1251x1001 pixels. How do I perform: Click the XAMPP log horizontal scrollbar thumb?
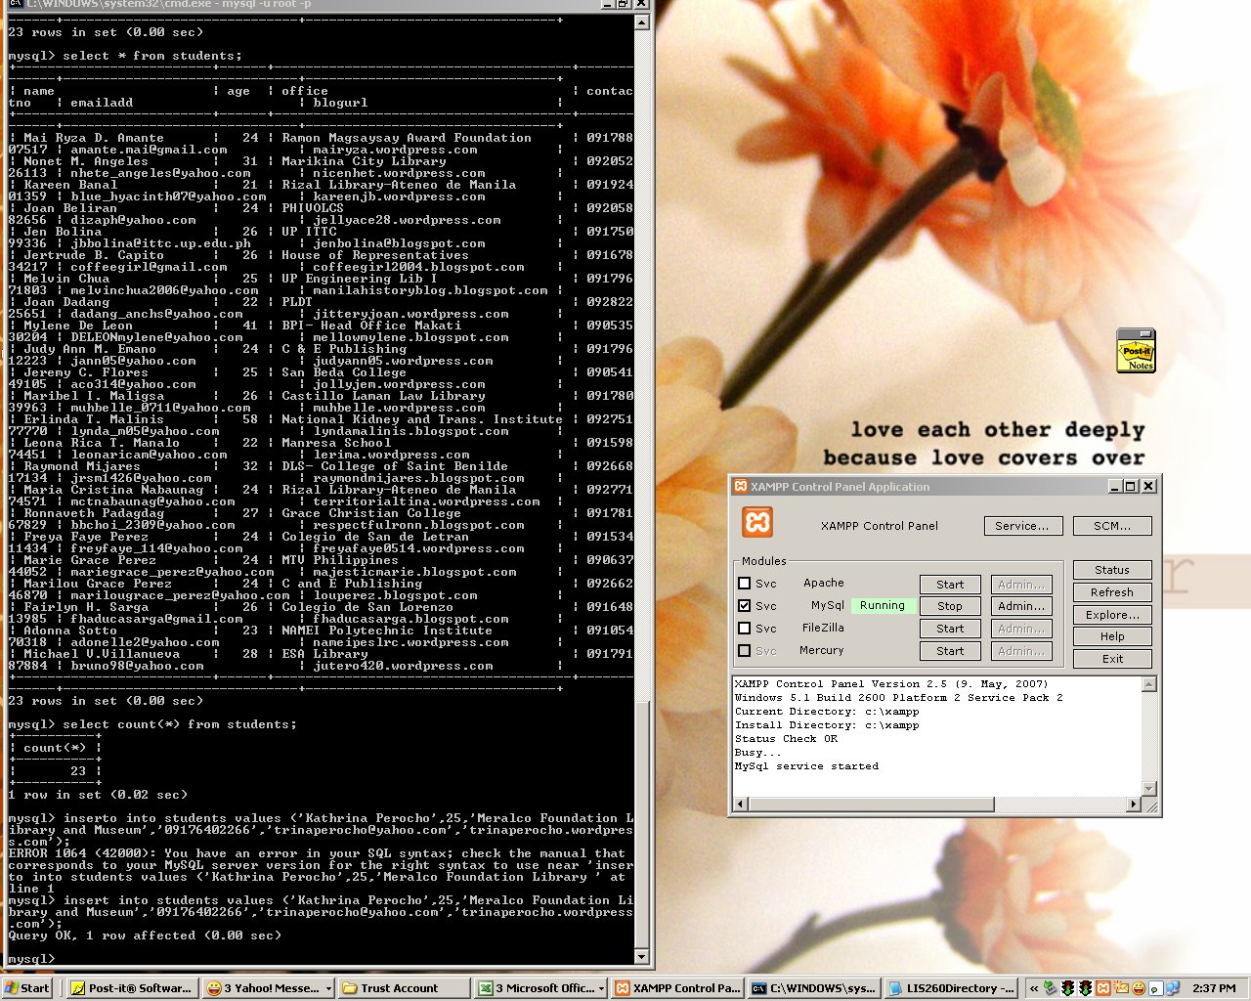click(871, 805)
